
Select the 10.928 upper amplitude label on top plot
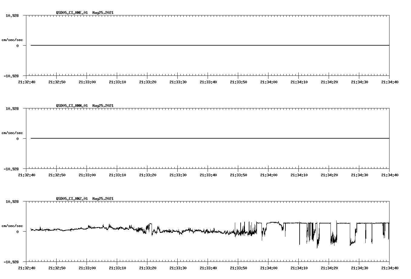(x=12, y=15)
